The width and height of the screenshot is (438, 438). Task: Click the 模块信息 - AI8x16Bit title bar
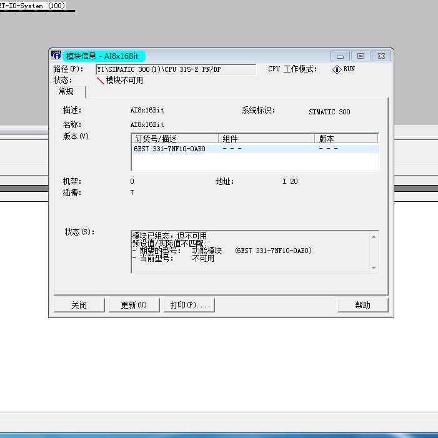[102, 56]
